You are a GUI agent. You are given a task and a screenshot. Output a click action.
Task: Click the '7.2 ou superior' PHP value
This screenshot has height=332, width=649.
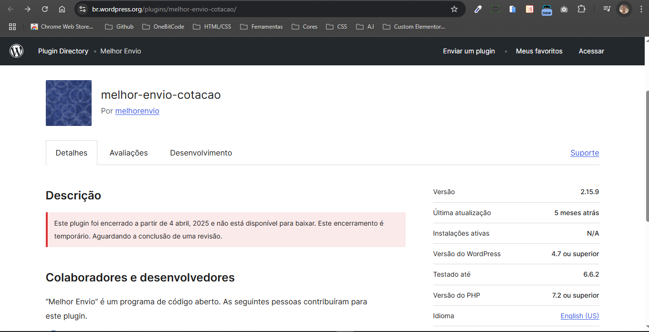[576, 295]
